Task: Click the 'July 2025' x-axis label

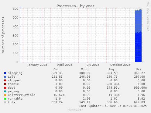Action: (92, 65)
